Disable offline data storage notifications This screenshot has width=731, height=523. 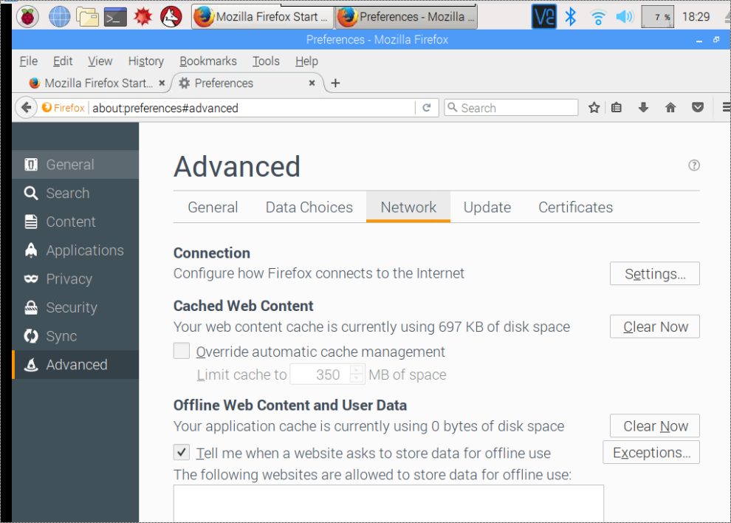pos(181,452)
